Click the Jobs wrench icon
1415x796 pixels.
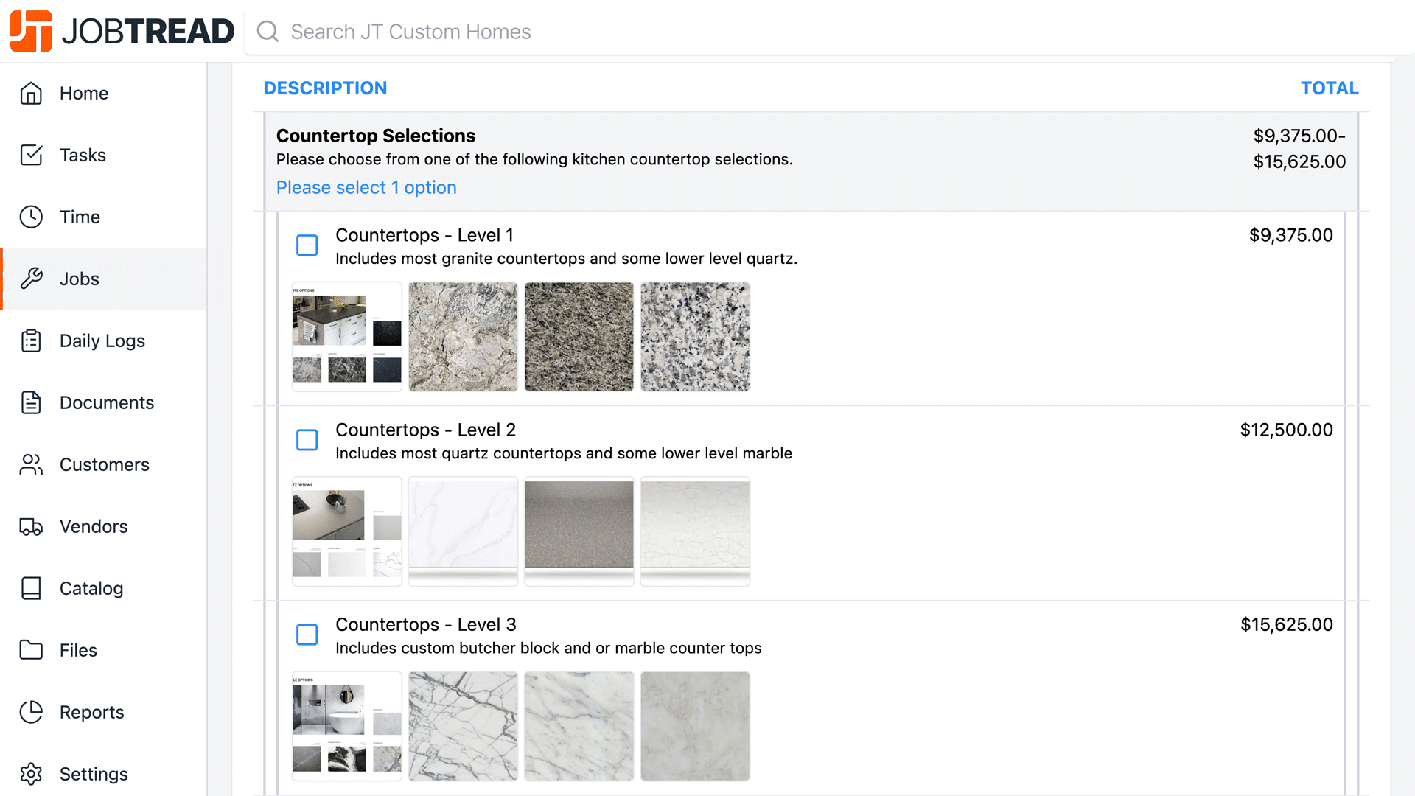click(31, 279)
